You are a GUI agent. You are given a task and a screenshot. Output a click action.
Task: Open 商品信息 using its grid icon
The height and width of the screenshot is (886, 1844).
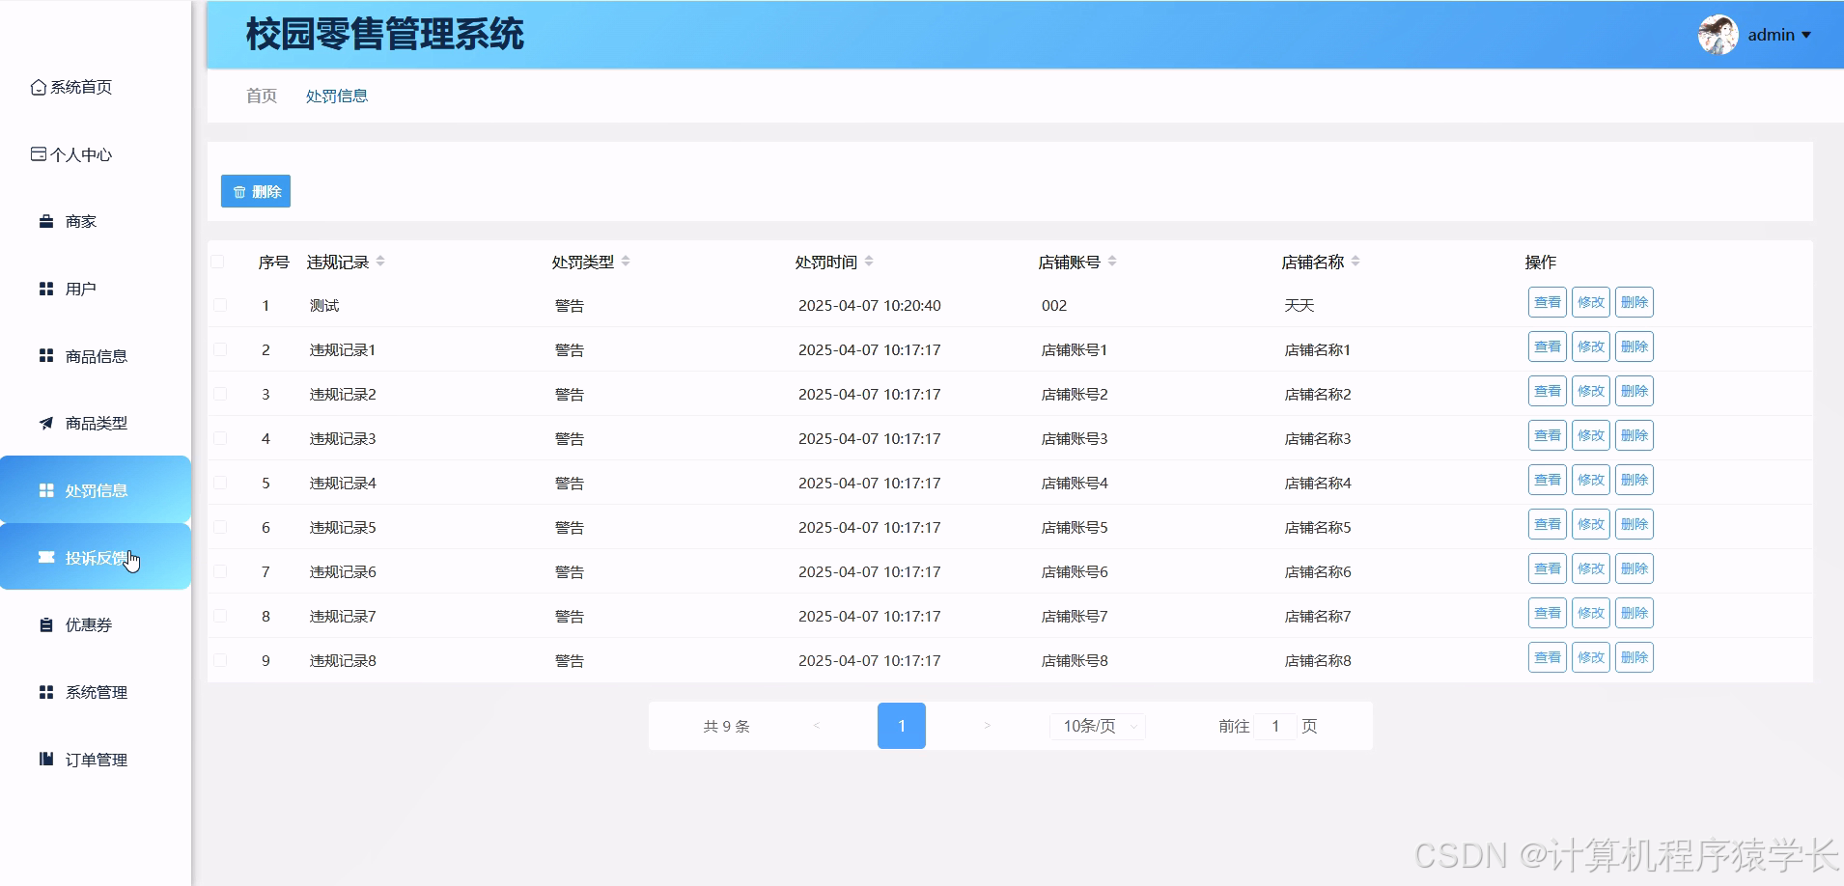point(45,355)
